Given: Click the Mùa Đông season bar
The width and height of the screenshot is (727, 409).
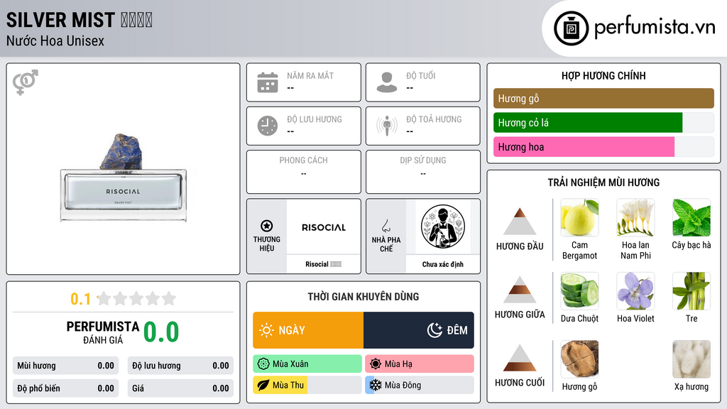Looking at the screenshot, I should (x=420, y=385).
